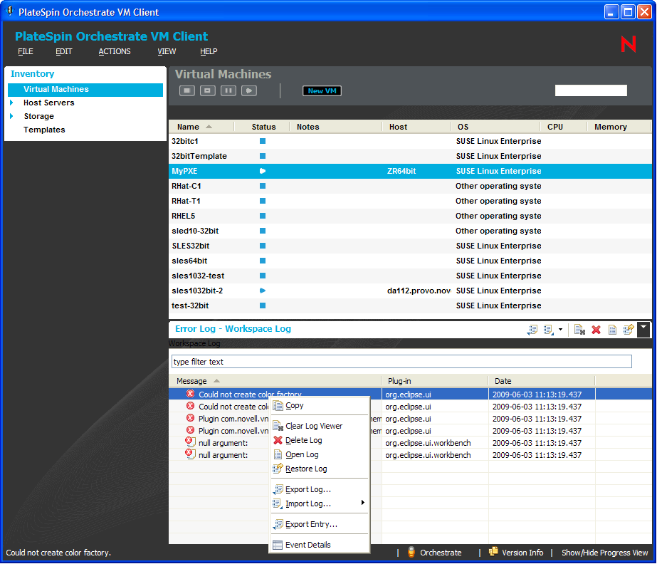The width and height of the screenshot is (657, 564).
Task: Click the Start VM play button
Action: click(x=249, y=90)
